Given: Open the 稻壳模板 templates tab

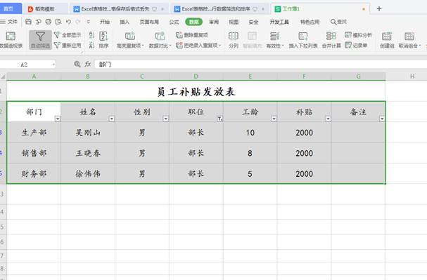Looking at the screenshot, I should click(x=45, y=8).
